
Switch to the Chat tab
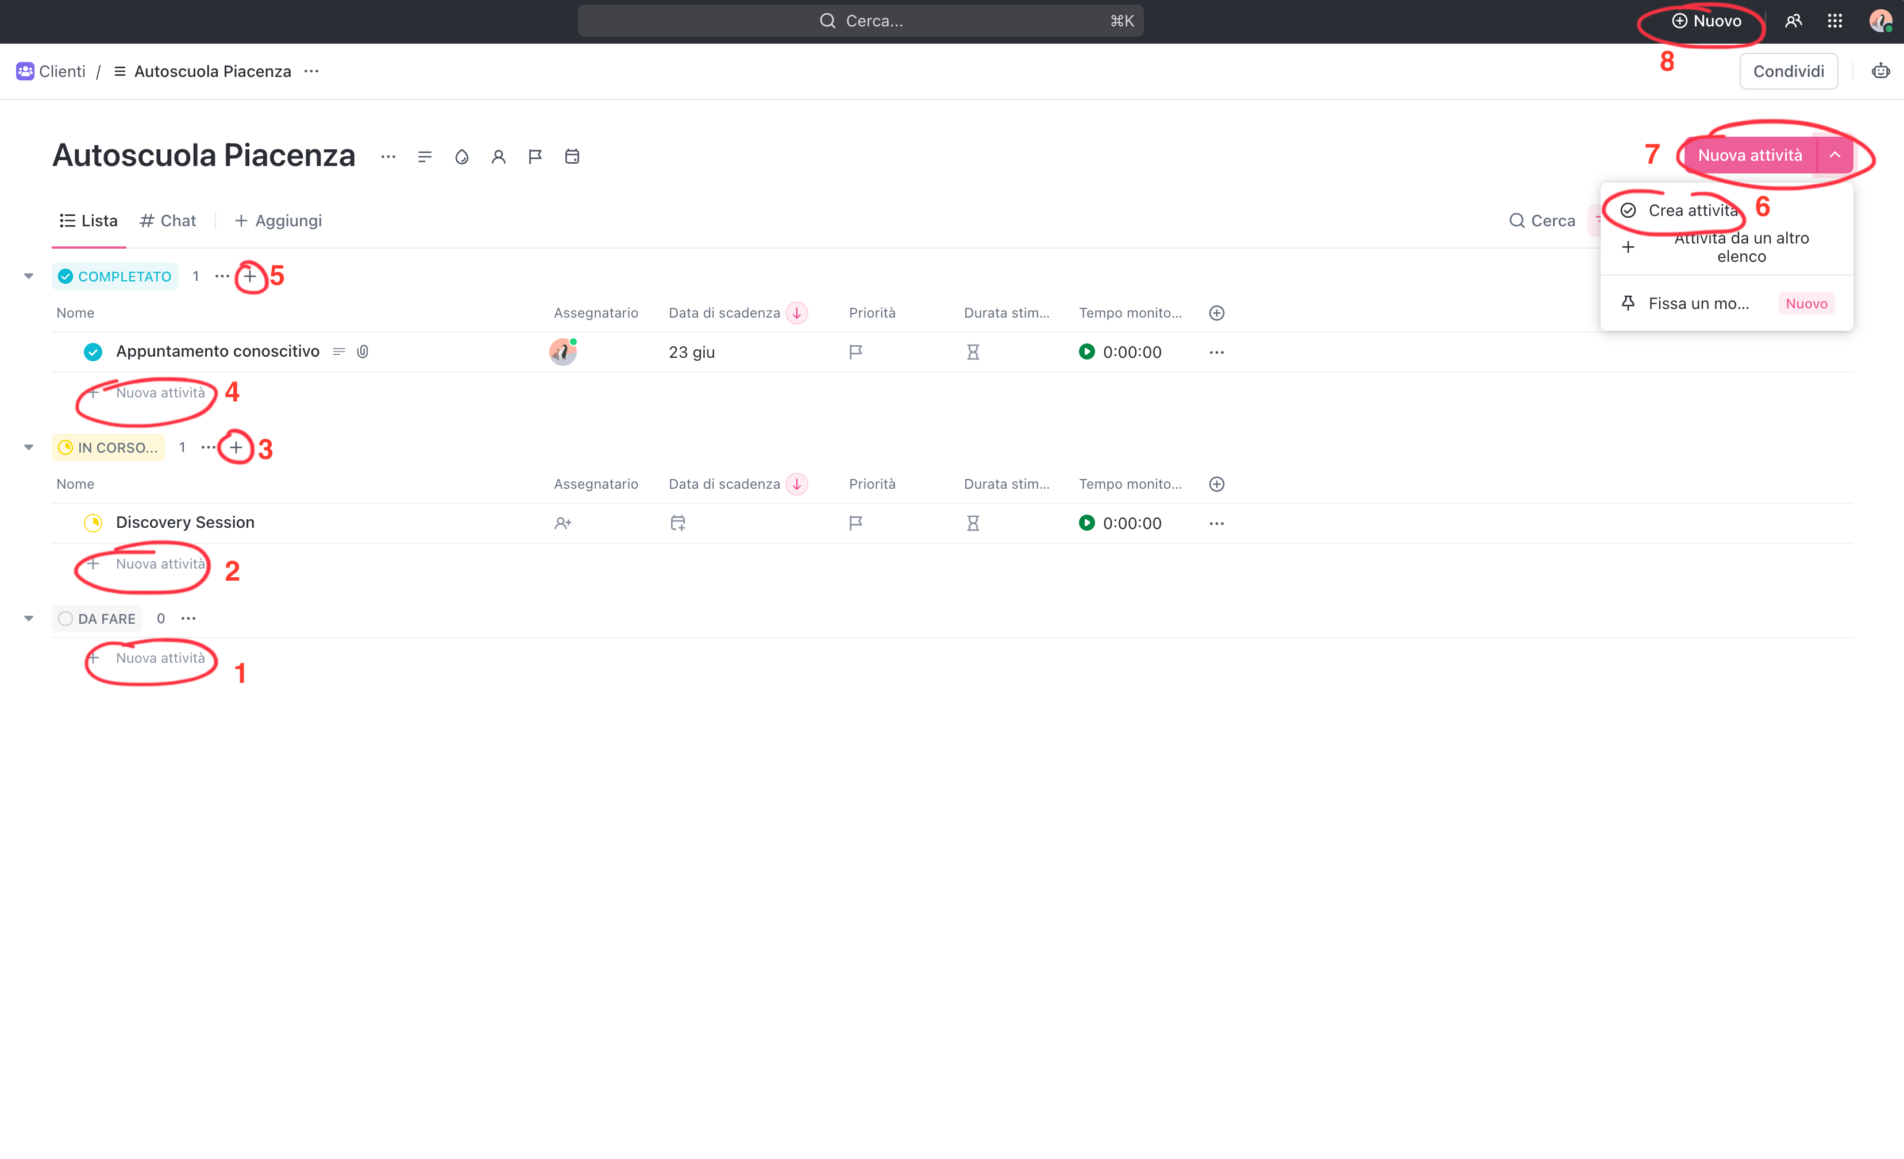point(168,221)
